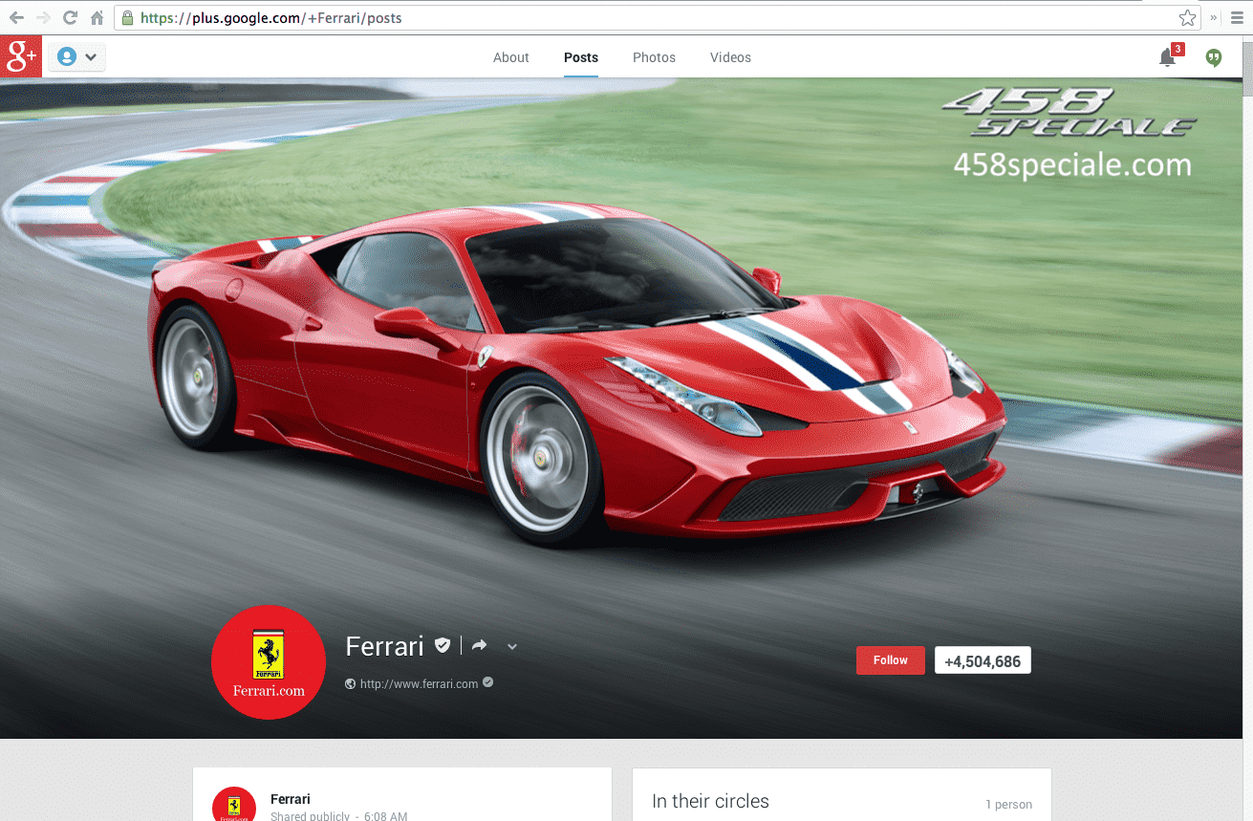Click the red Follow button

(x=891, y=660)
